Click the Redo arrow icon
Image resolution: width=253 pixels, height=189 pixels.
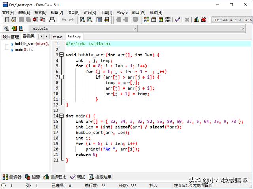(71, 20)
